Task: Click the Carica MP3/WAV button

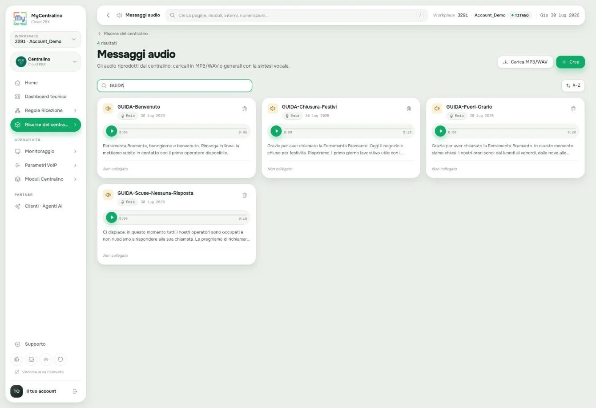Action: [x=525, y=62]
